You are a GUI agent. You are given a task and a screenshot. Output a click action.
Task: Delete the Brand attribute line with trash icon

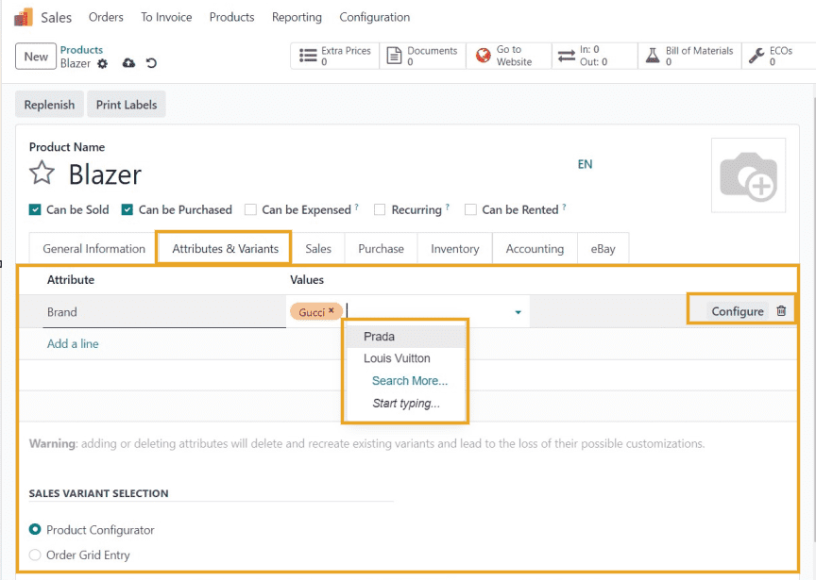coord(781,311)
